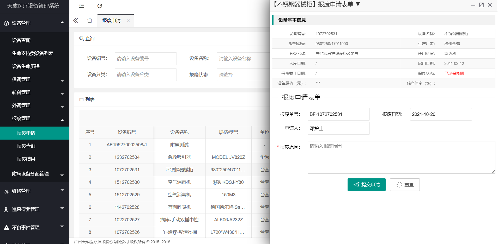The height and width of the screenshot is (244, 498).
Task: Open the 报废状态 select dropdown
Action: 243,75
